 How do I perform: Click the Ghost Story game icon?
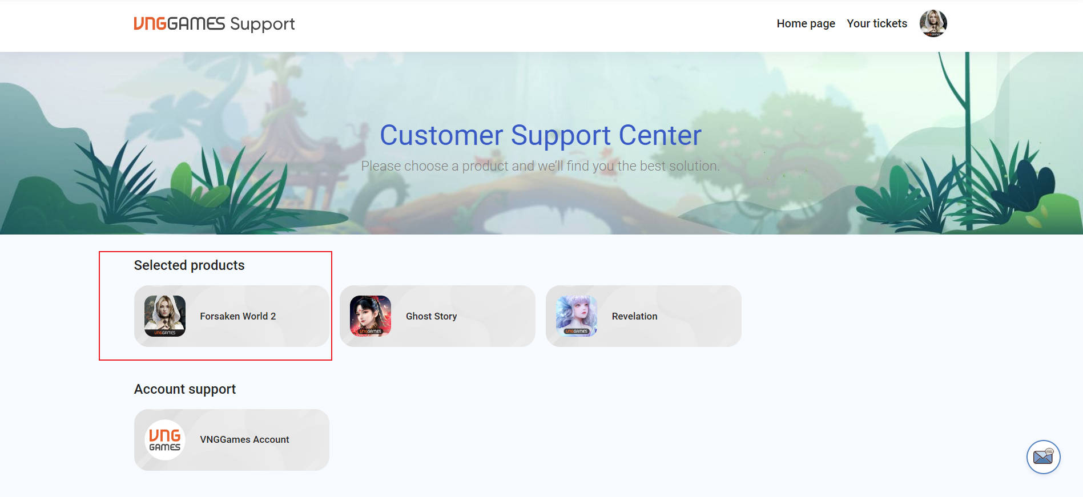pos(371,316)
